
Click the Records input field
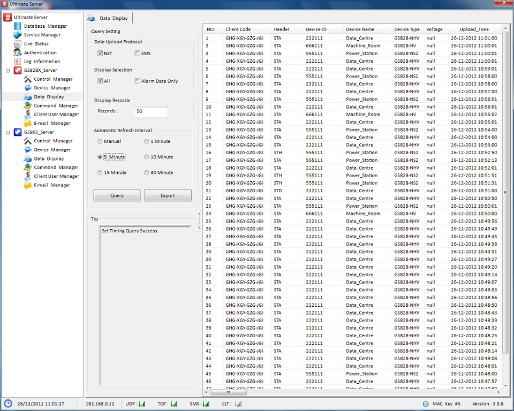[x=151, y=112]
